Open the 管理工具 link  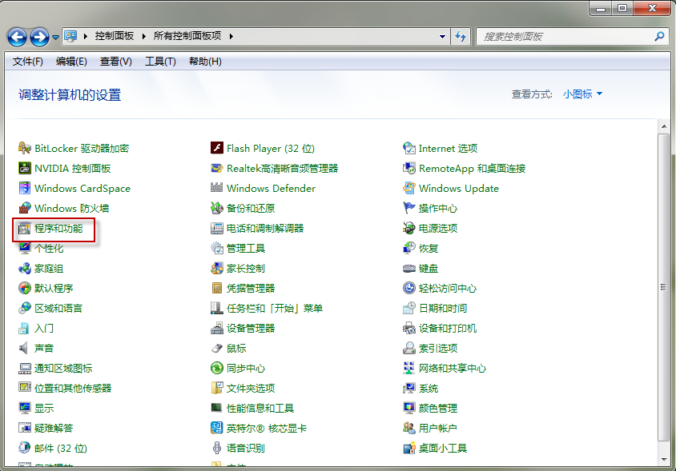pos(246,249)
